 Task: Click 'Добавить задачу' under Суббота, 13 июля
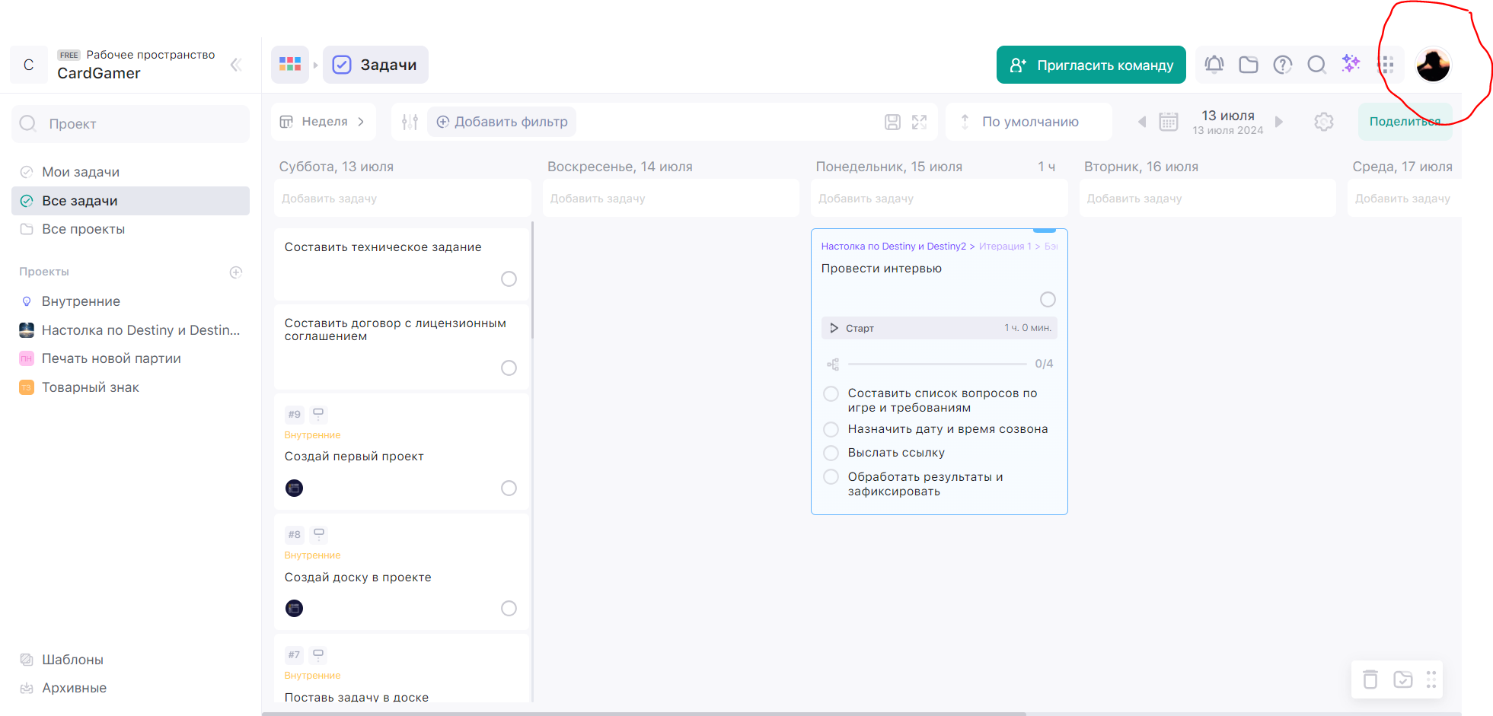(x=402, y=199)
